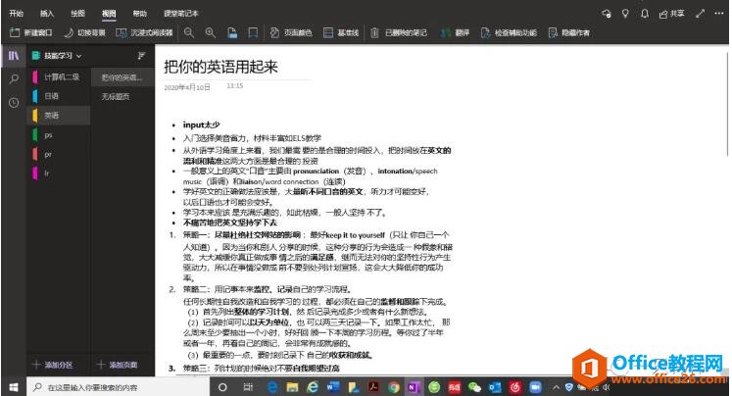
Task: Click the page sort icon
Action: pyautogui.click(x=141, y=56)
